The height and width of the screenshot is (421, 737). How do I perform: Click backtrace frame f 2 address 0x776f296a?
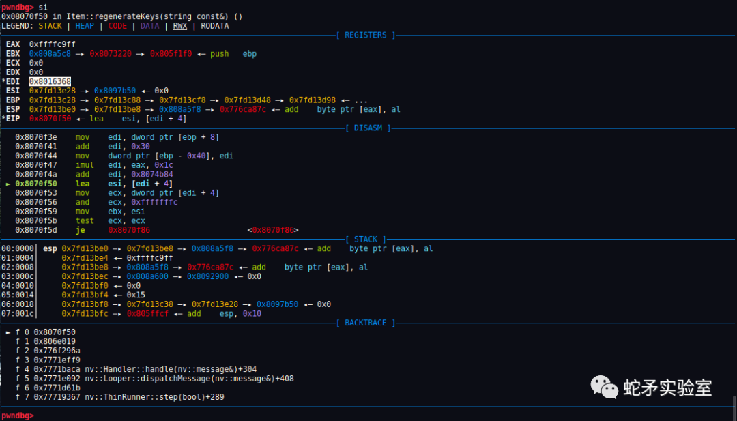pos(57,351)
